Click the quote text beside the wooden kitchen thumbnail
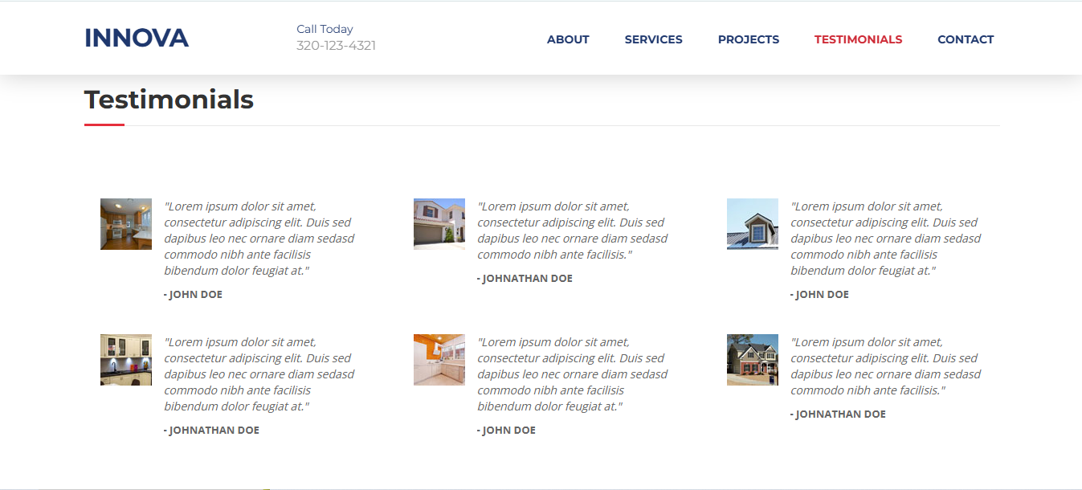Screen dimensions: 1082x490 [259, 239]
